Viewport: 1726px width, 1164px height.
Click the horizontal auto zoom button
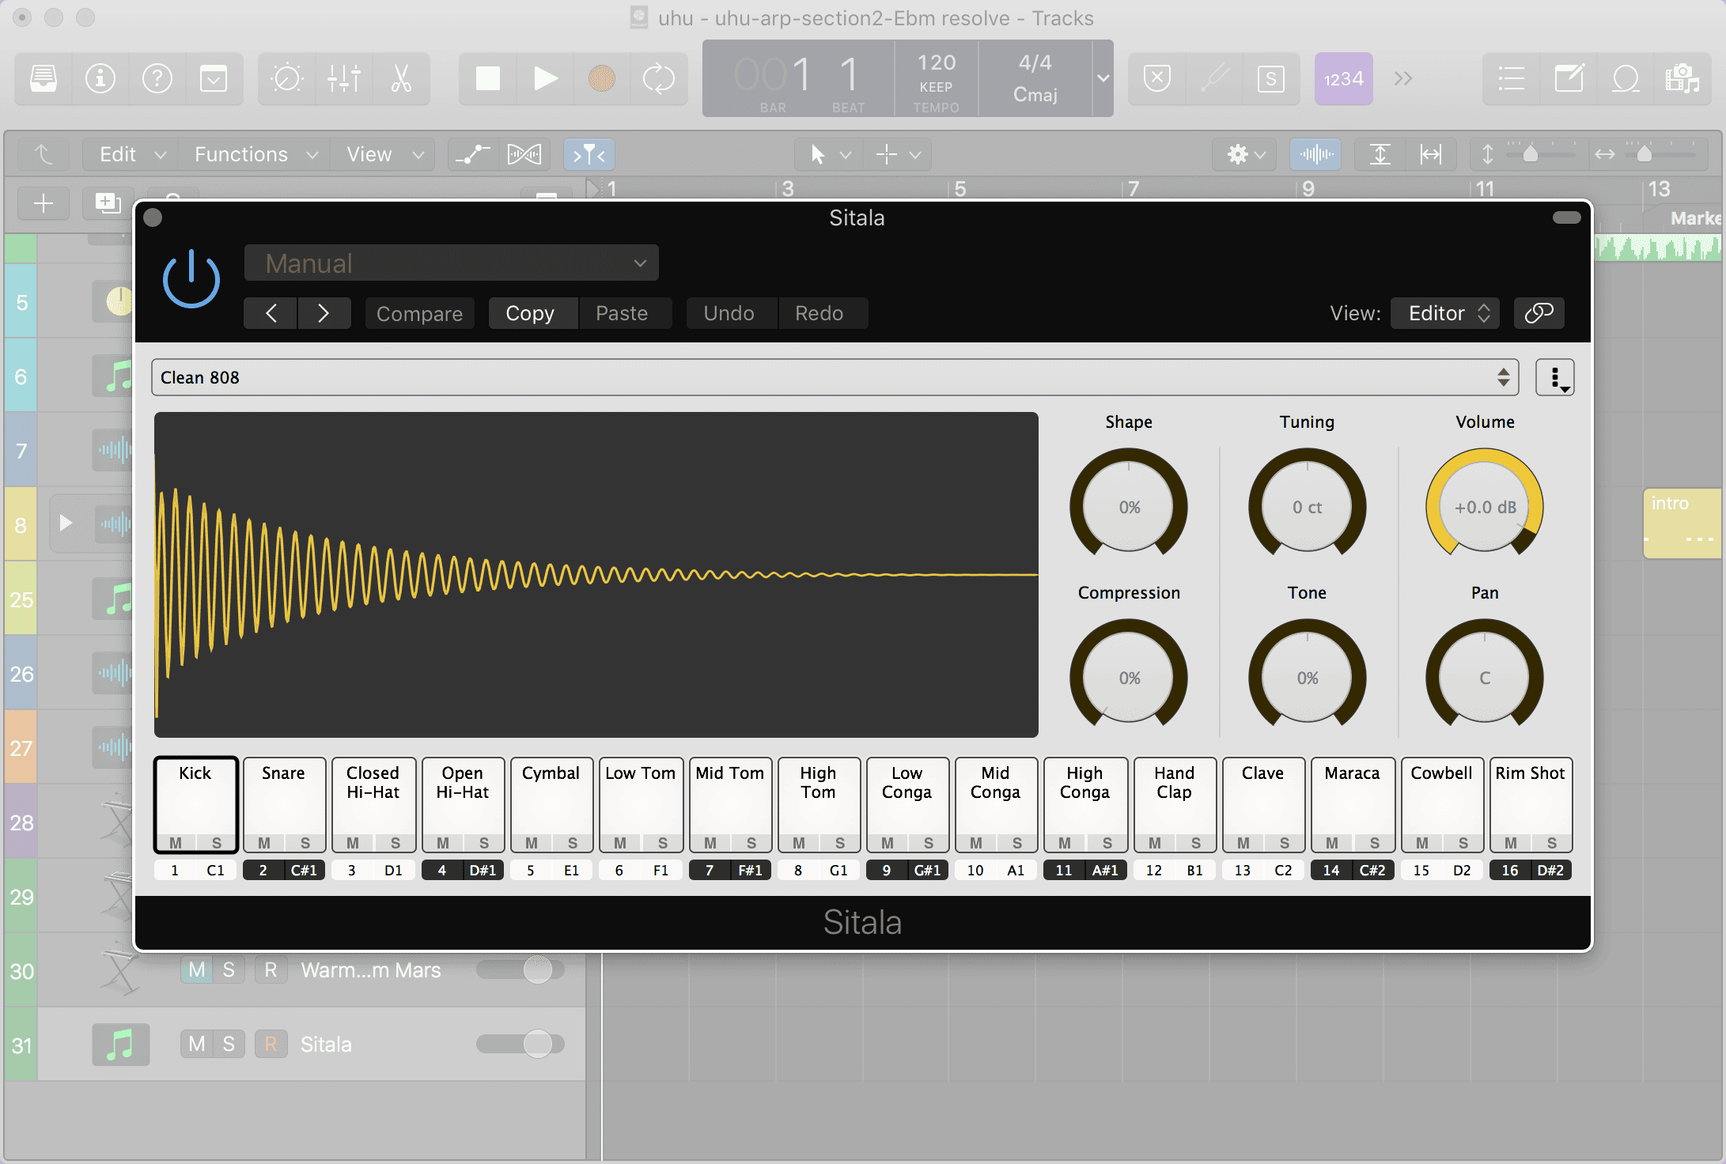[1430, 154]
